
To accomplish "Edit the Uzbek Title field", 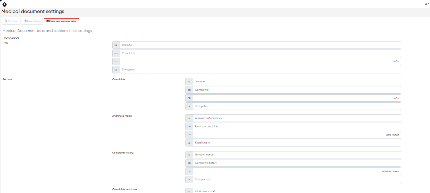I will 260,69.
